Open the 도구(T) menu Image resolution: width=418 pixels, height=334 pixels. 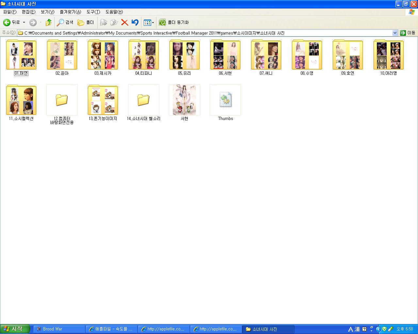[93, 12]
